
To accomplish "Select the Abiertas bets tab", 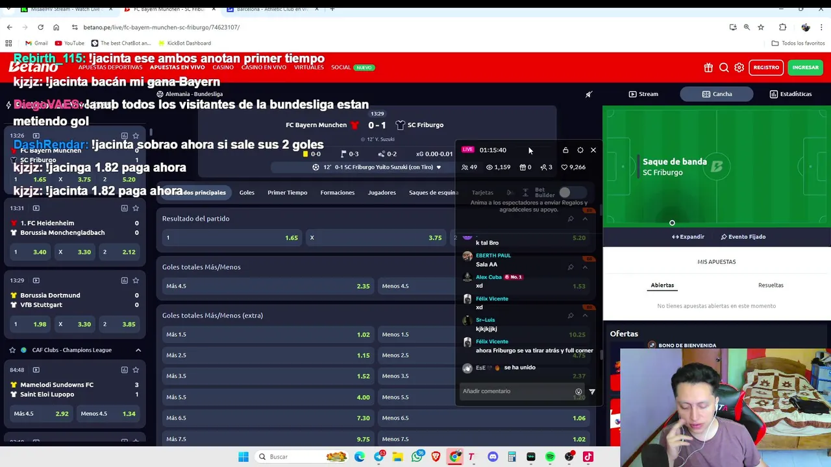I will [662, 285].
